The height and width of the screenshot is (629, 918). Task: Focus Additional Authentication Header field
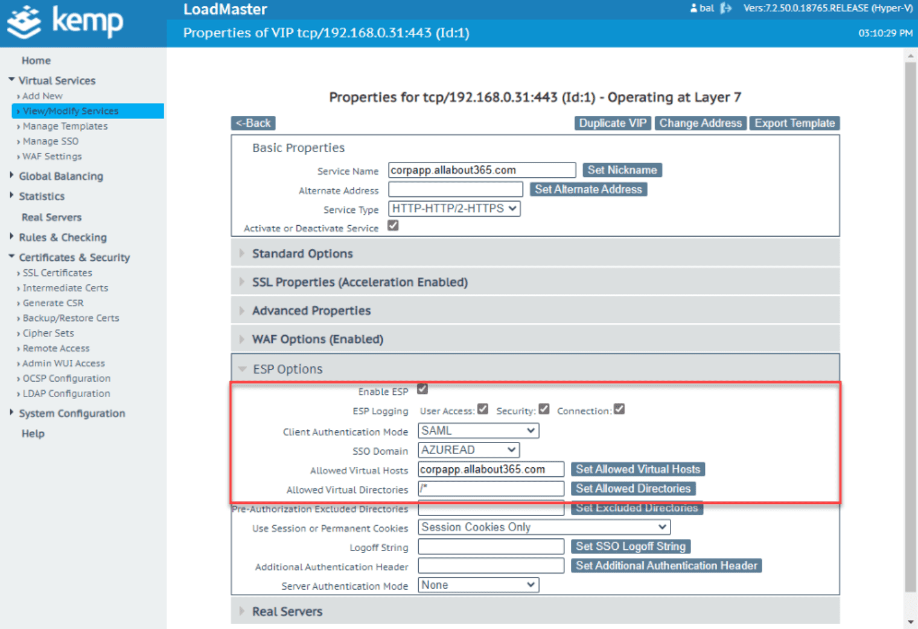click(x=491, y=566)
